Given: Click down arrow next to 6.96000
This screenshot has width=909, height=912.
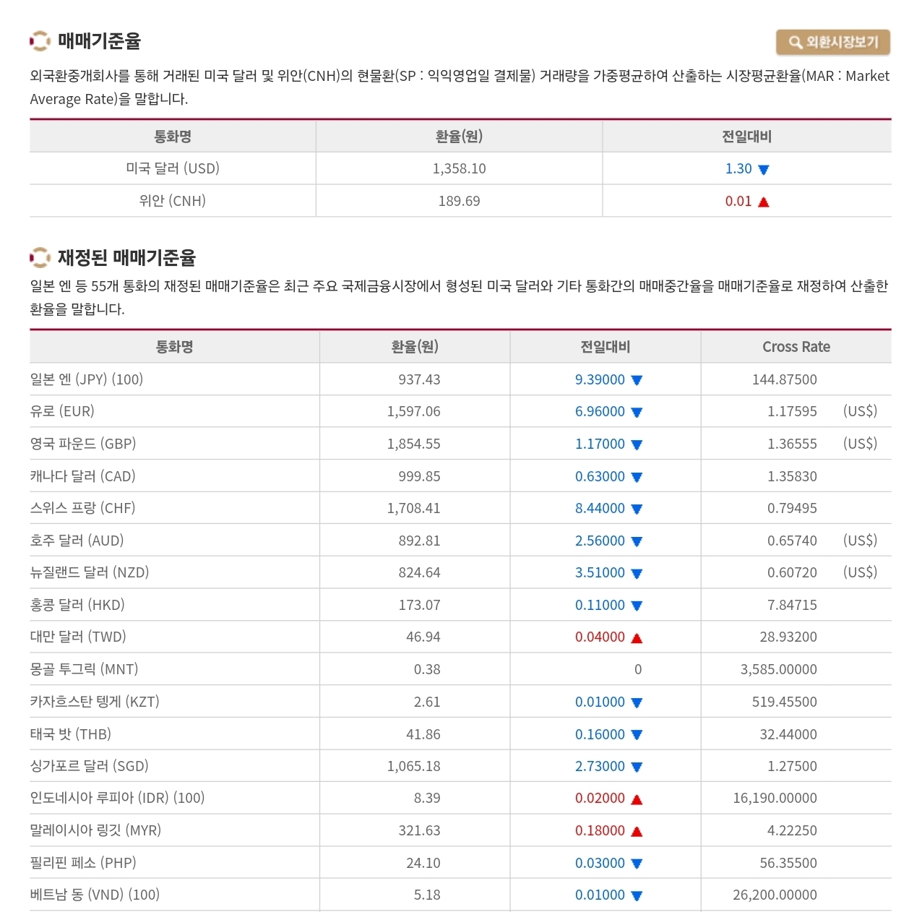Looking at the screenshot, I should (x=637, y=413).
